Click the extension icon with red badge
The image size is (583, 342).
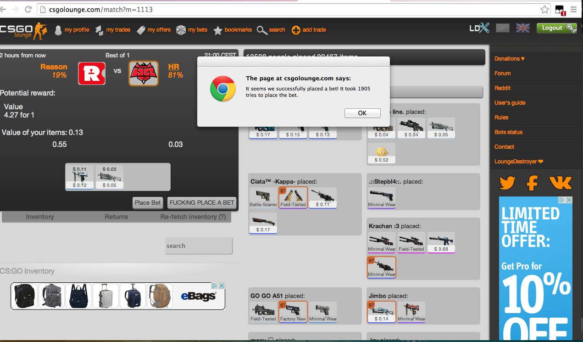click(560, 10)
